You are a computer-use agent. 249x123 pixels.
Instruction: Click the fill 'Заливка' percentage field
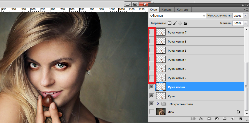coord(237,23)
